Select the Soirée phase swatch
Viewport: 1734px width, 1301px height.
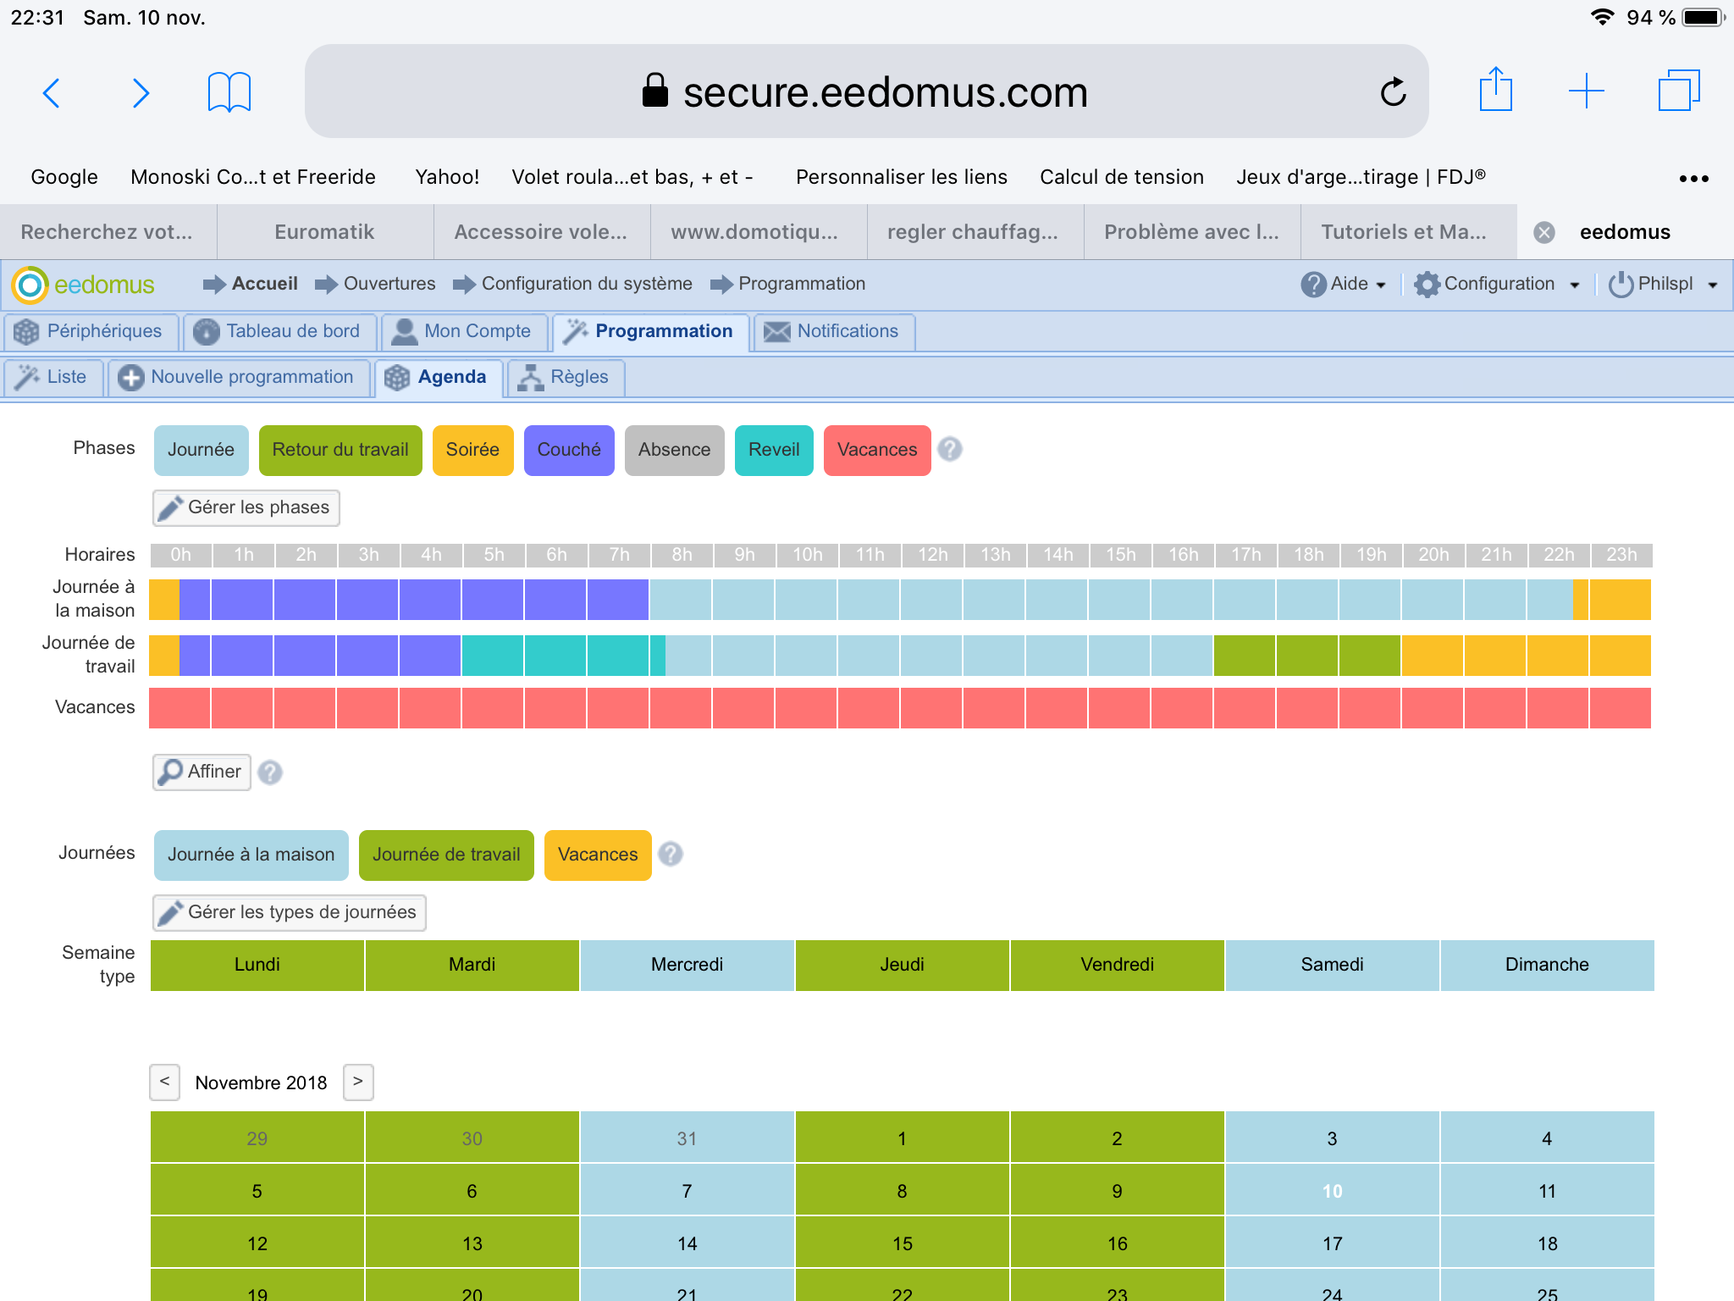(x=472, y=450)
